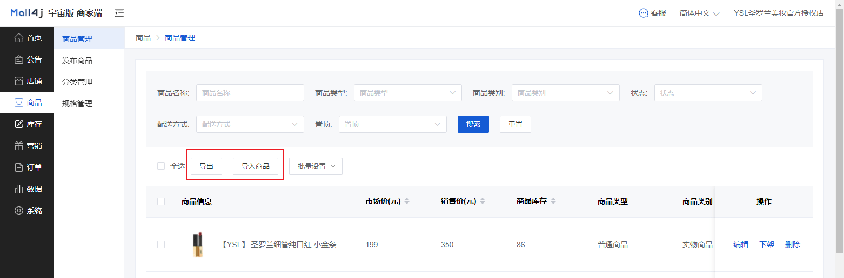844x278 pixels.
Task: Click 编辑 for the YSL lipstick
Action: coord(741,245)
